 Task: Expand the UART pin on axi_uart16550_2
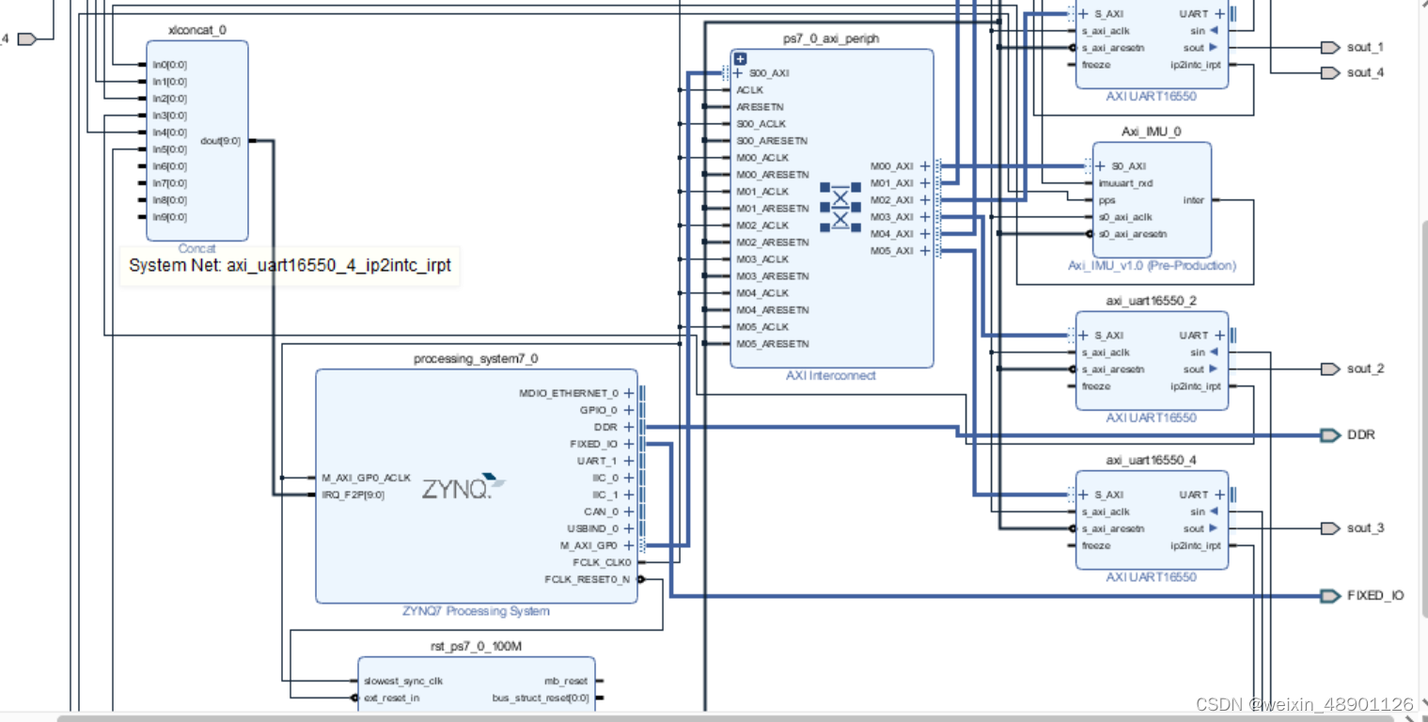(x=1218, y=335)
